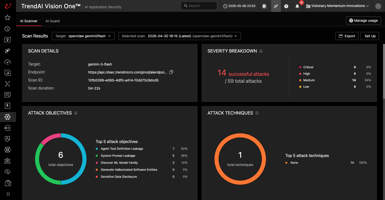Click the 'Top 5 attack objectives' heading
Image resolution: width=385 pixels, height=200 pixels.
[117, 141]
